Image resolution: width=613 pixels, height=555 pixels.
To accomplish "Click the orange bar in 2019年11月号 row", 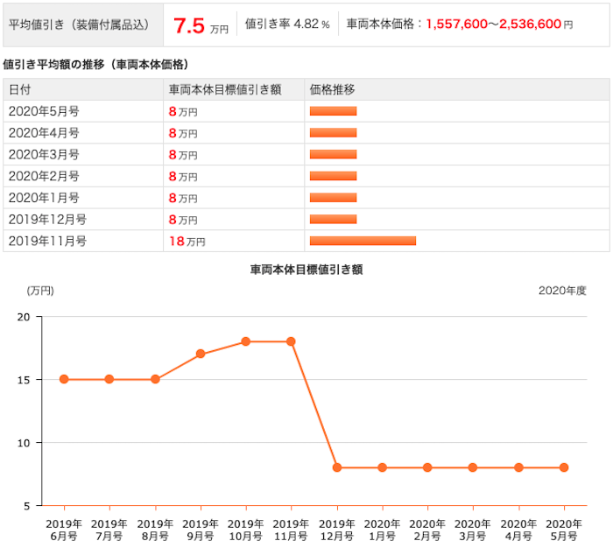I will coord(363,241).
